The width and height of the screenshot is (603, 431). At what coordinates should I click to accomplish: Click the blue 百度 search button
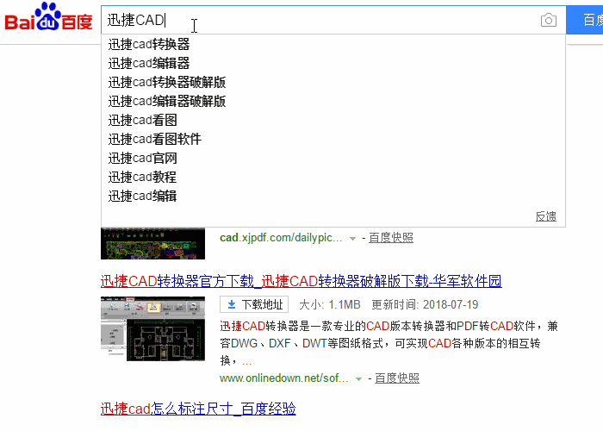point(585,20)
